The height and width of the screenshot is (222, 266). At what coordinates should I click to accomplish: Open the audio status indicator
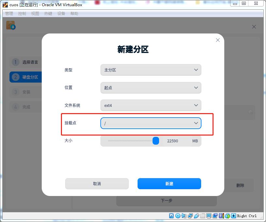184,215
